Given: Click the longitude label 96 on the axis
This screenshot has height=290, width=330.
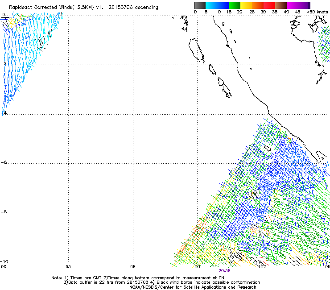Looking at the screenshot, I should [x=132, y=267].
